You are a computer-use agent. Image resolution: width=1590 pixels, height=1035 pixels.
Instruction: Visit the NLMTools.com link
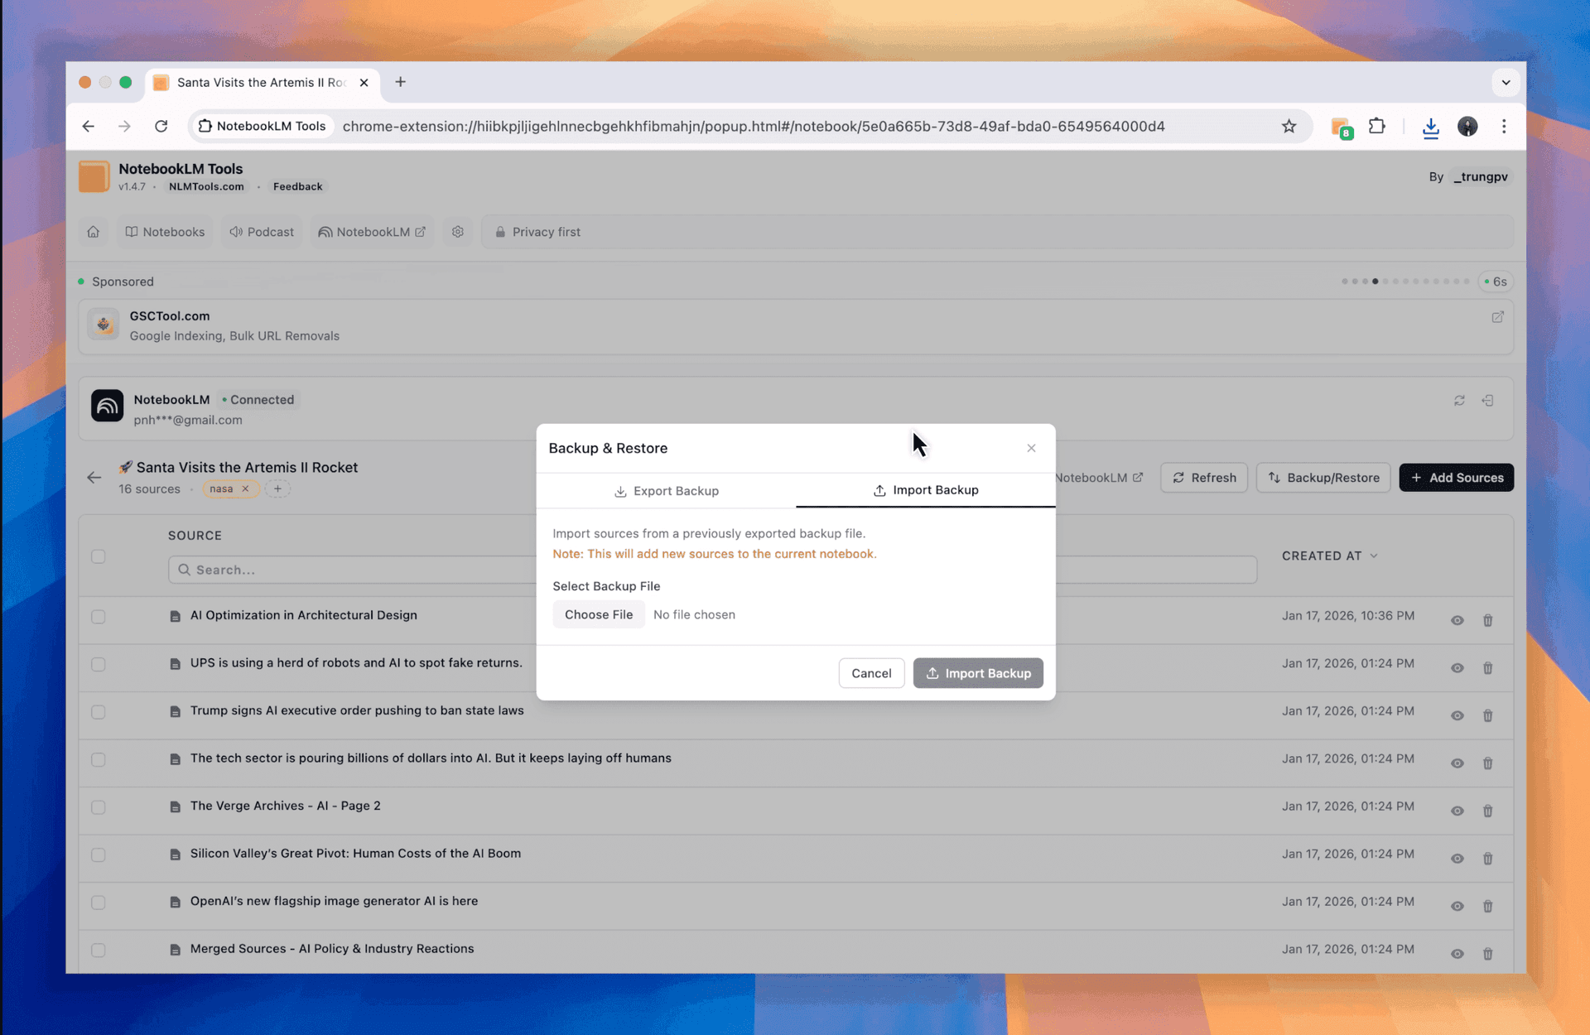(206, 186)
